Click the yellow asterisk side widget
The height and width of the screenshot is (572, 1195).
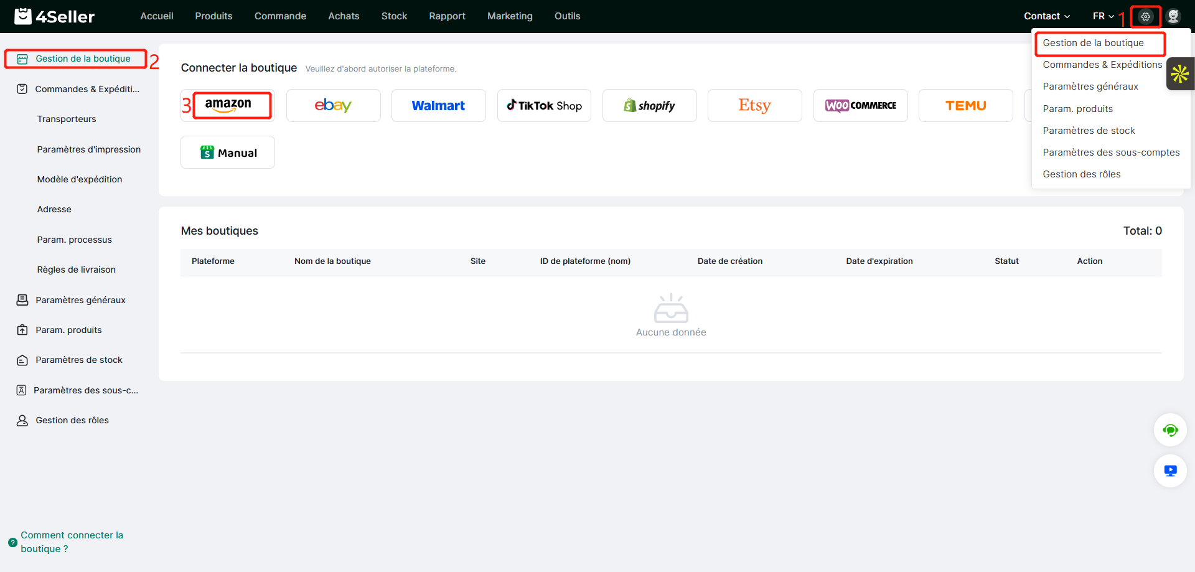(x=1180, y=74)
